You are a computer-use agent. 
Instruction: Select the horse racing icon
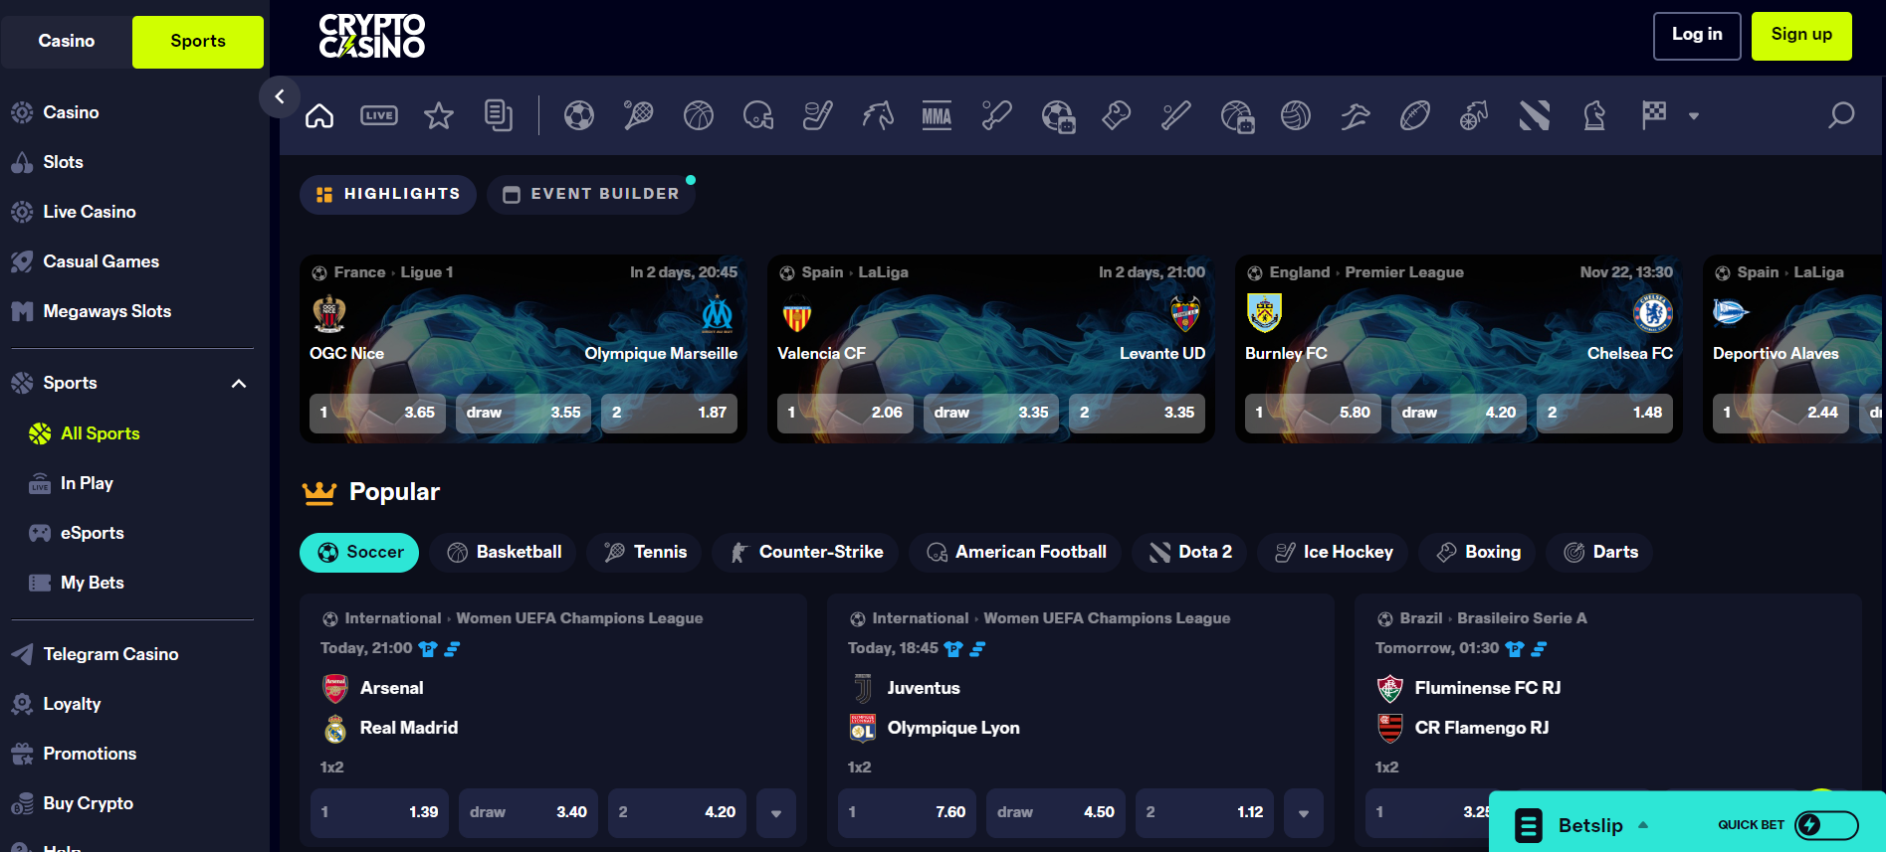[878, 115]
